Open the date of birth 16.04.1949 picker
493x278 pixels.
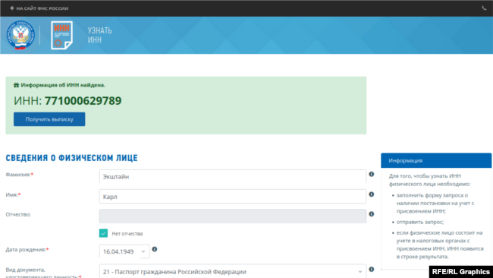(x=124, y=251)
